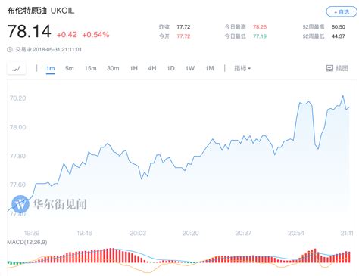Add UKOIL to watchlist with 自选 button
359x276 pixels.
(x=342, y=12)
